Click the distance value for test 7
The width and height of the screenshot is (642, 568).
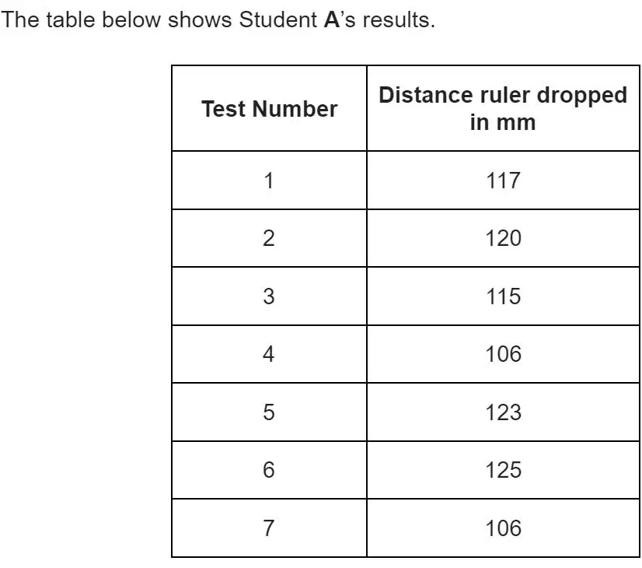point(503,528)
